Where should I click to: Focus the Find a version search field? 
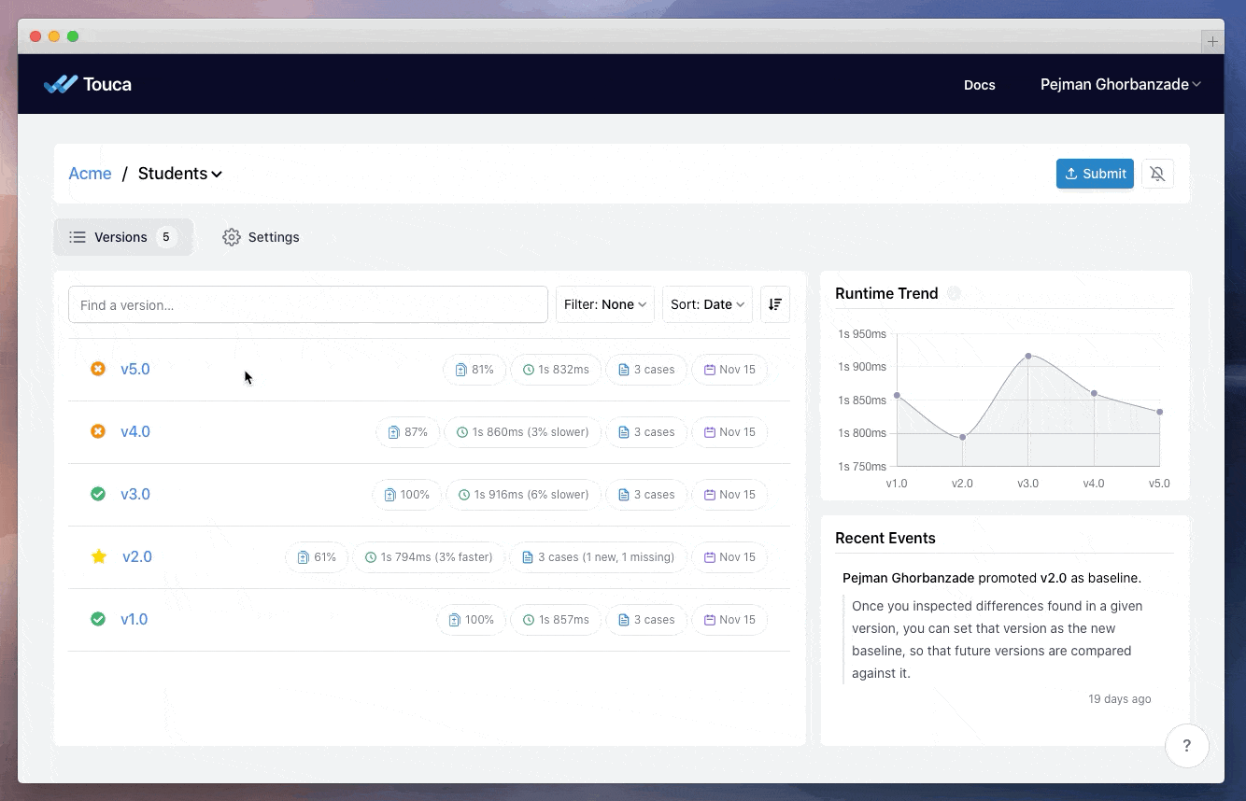(308, 304)
